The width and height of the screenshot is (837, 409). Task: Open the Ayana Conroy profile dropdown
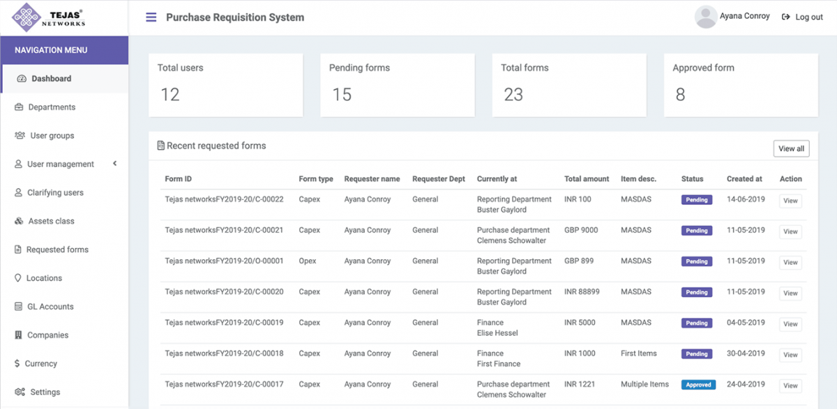click(732, 15)
